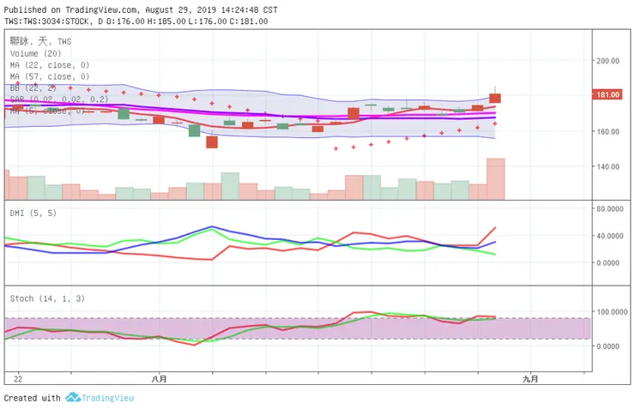Image resolution: width=635 pixels, height=409 pixels.
Task: Click the 140.00 price axis value
Action: (x=608, y=166)
